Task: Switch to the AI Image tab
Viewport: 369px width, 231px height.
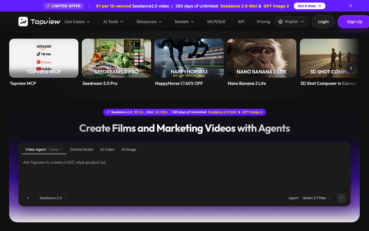Action: click(x=129, y=150)
